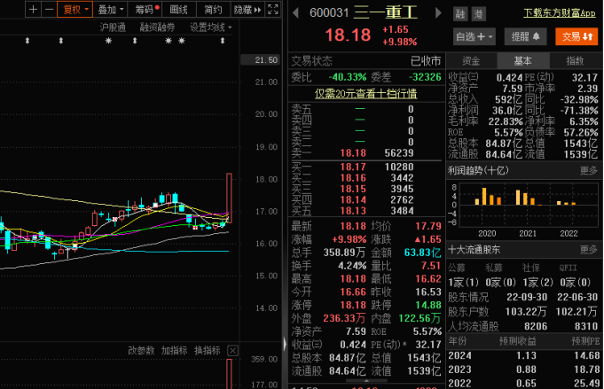Click 买一 price 18.17
The width and height of the screenshot is (604, 389).
coord(353,167)
